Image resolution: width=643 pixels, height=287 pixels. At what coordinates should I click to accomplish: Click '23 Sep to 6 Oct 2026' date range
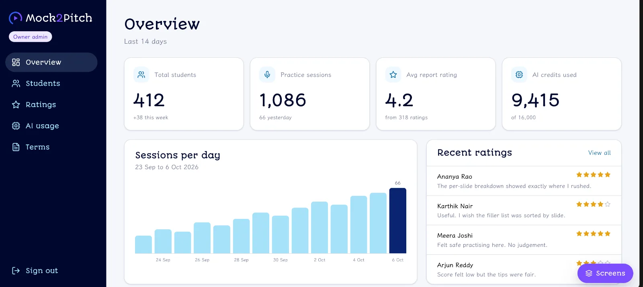pyautogui.click(x=167, y=167)
